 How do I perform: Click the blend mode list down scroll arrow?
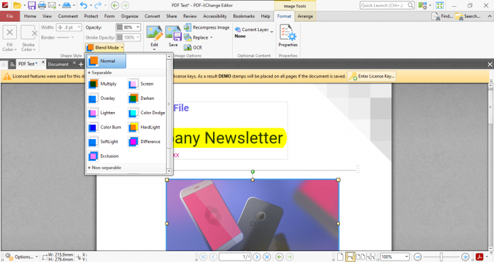point(169,171)
